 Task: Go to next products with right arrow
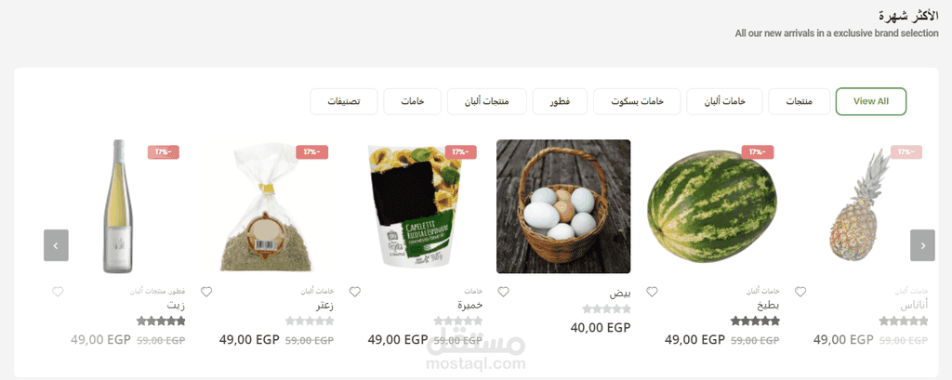[922, 245]
